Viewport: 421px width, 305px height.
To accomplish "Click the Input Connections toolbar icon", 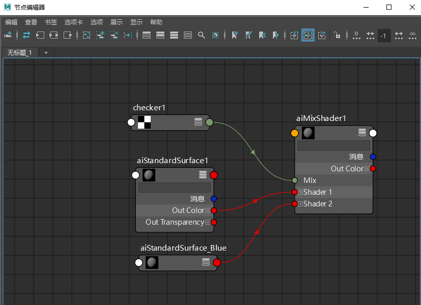I will tap(40, 35).
